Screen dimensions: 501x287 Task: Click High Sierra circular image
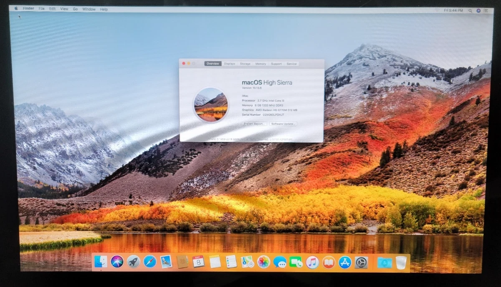click(x=211, y=105)
